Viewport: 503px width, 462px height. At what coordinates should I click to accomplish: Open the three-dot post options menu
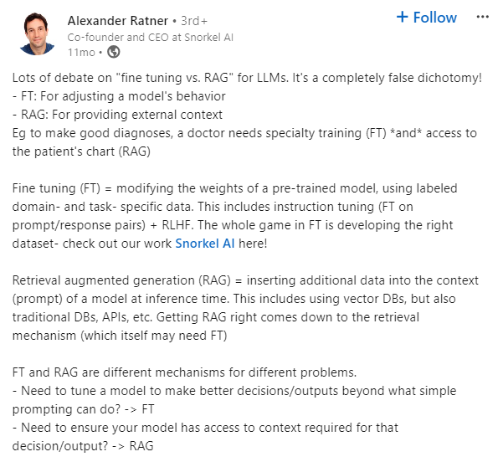click(x=482, y=17)
